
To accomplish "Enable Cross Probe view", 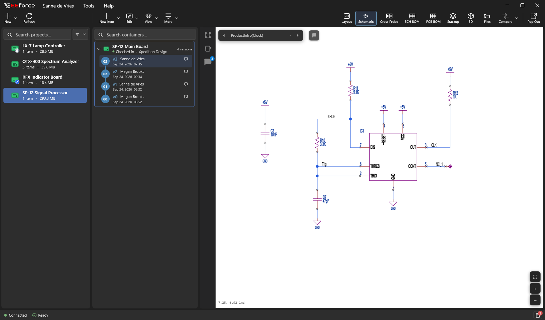I will point(389,18).
